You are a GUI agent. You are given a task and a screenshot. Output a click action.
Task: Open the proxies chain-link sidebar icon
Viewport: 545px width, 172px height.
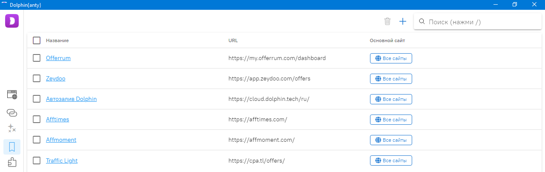(12, 112)
